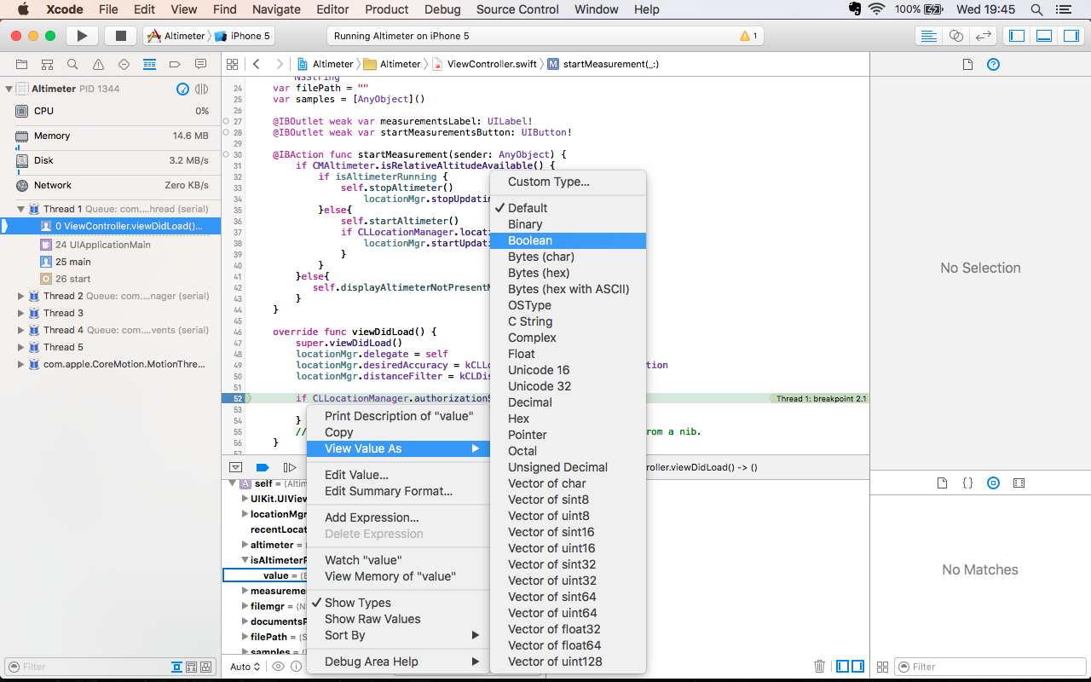Open the Memory gauge row
Image resolution: width=1091 pixels, height=682 pixels.
pyautogui.click(x=111, y=136)
